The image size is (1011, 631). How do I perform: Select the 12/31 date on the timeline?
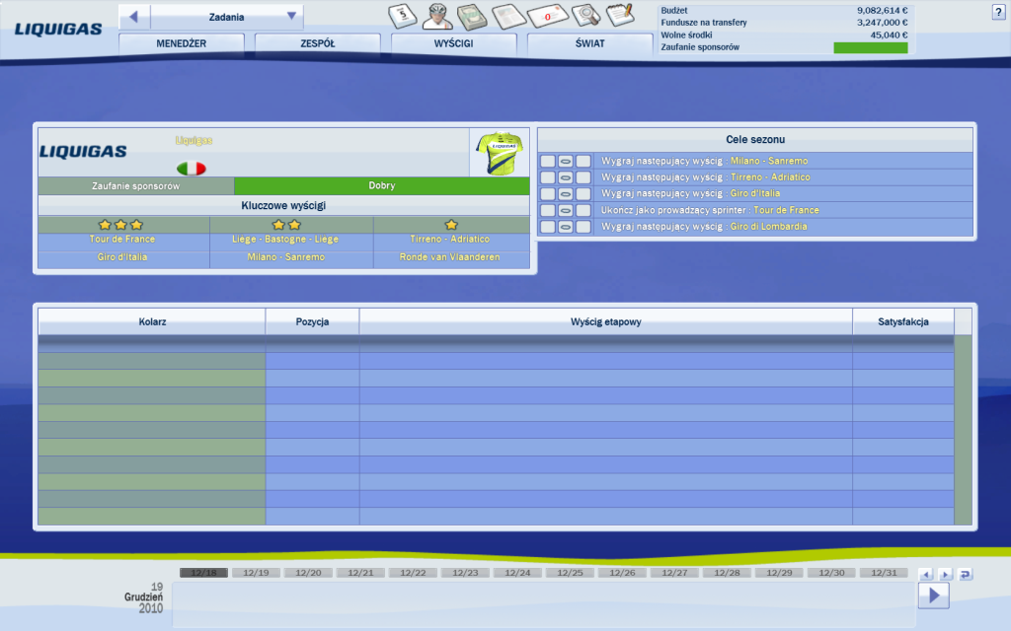[884, 573]
